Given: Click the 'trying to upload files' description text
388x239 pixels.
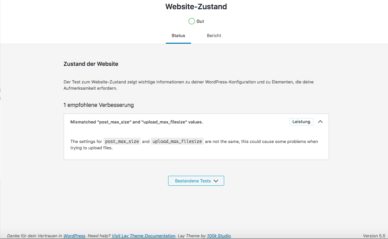Looking at the screenshot, I should coord(92,148).
